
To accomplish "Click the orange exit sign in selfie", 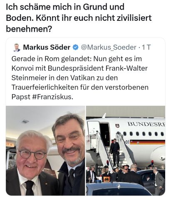I will coord(10,145).
